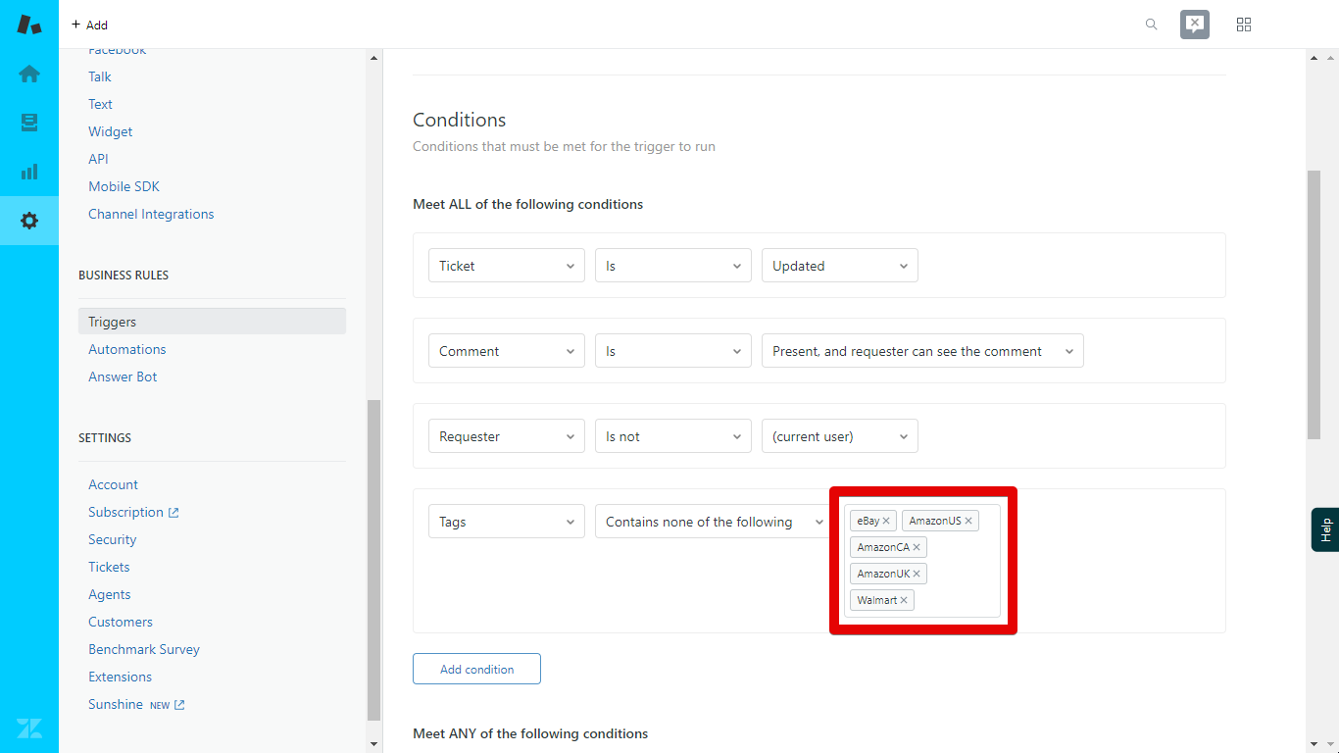The width and height of the screenshot is (1339, 753).
Task: Click the chat-bubble app icon in top bar
Action: click(x=1194, y=24)
